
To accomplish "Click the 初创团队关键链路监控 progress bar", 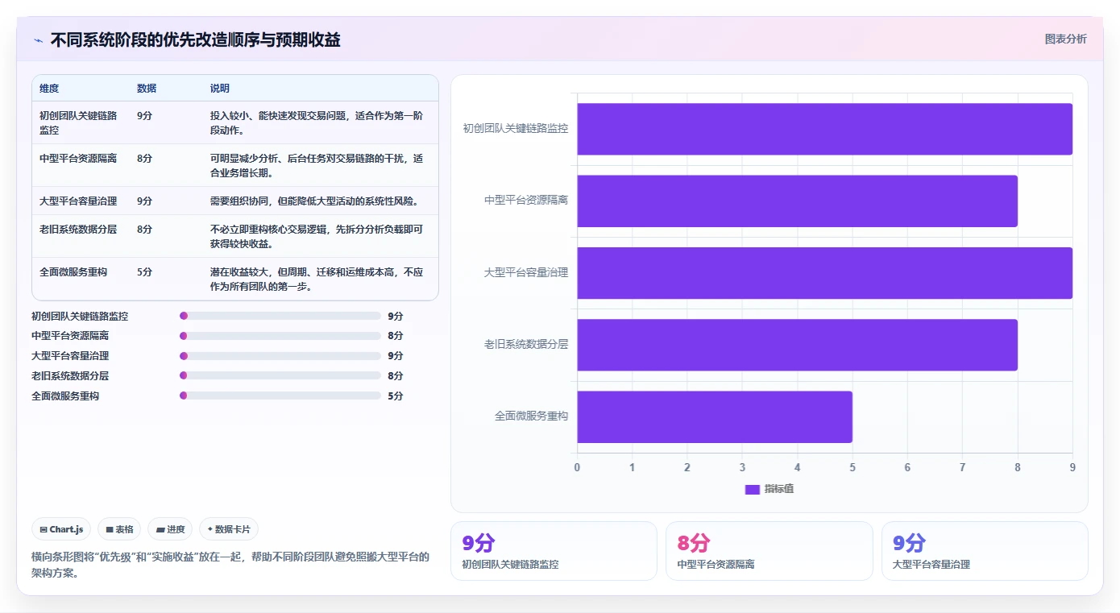I will click(x=280, y=316).
